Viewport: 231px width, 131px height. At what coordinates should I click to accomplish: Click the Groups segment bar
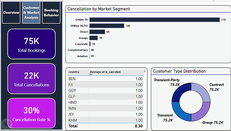pyautogui.click(x=93, y=38)
